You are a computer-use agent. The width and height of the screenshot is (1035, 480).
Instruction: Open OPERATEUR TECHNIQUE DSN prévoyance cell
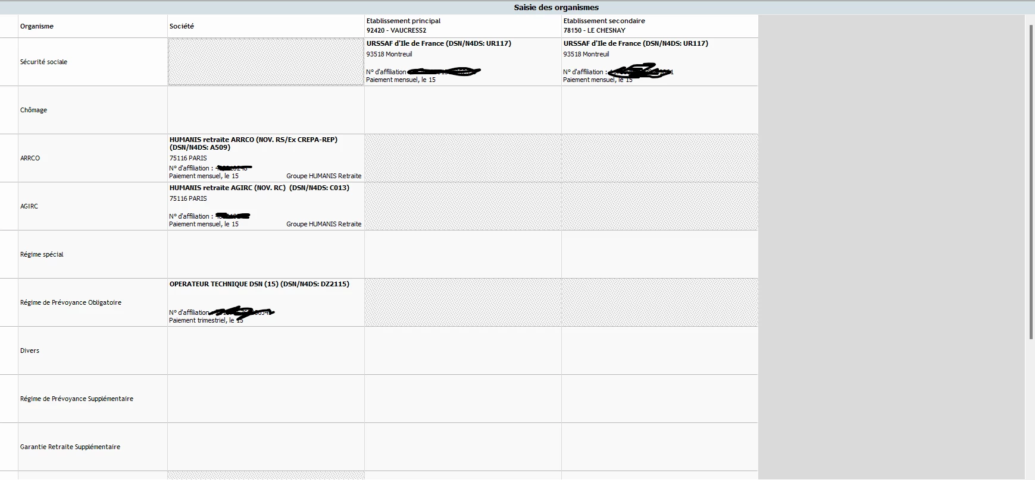(266, 302)
